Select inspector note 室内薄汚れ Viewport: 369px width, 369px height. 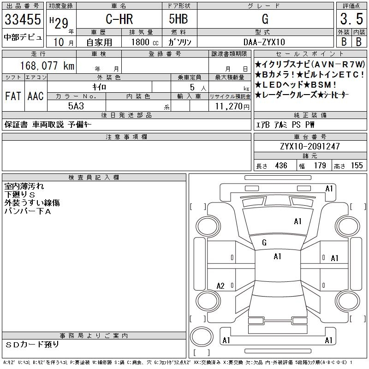coord(24,186)
